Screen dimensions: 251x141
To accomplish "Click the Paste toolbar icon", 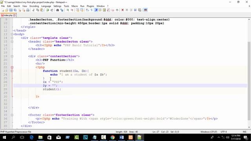I will point(42,10).
